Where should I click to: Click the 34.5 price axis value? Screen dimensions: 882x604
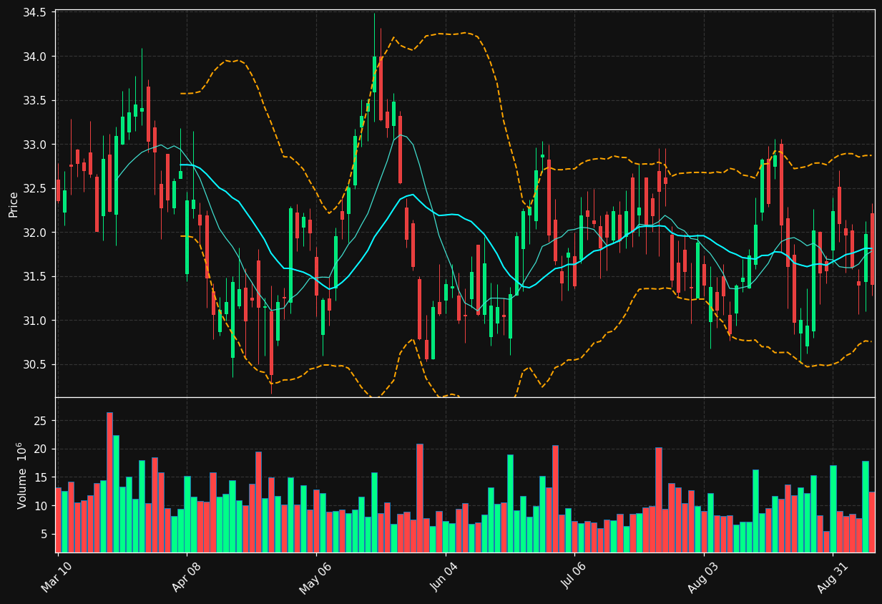tap(34, 13)
